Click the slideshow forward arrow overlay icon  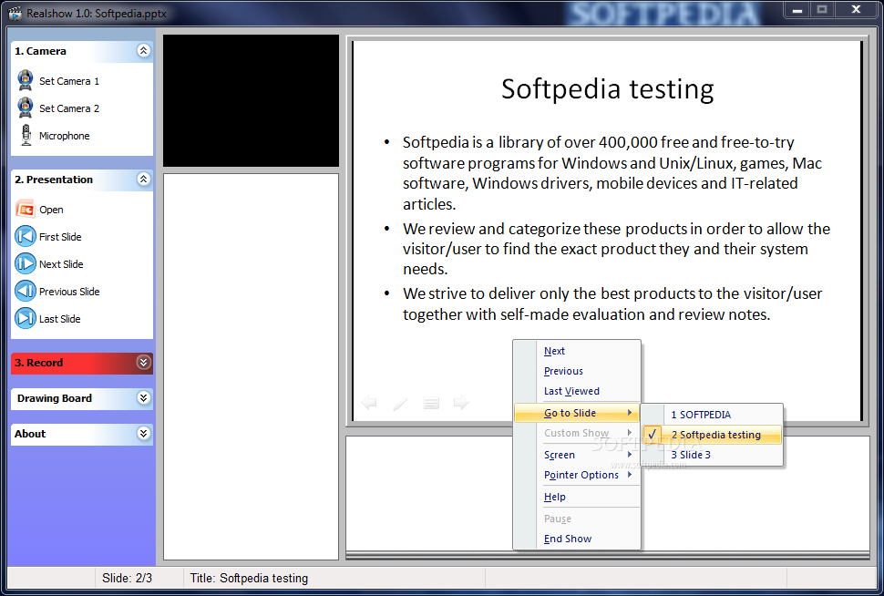[x=461, y=402]
